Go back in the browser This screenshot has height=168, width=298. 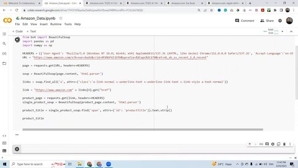(4, 10)
